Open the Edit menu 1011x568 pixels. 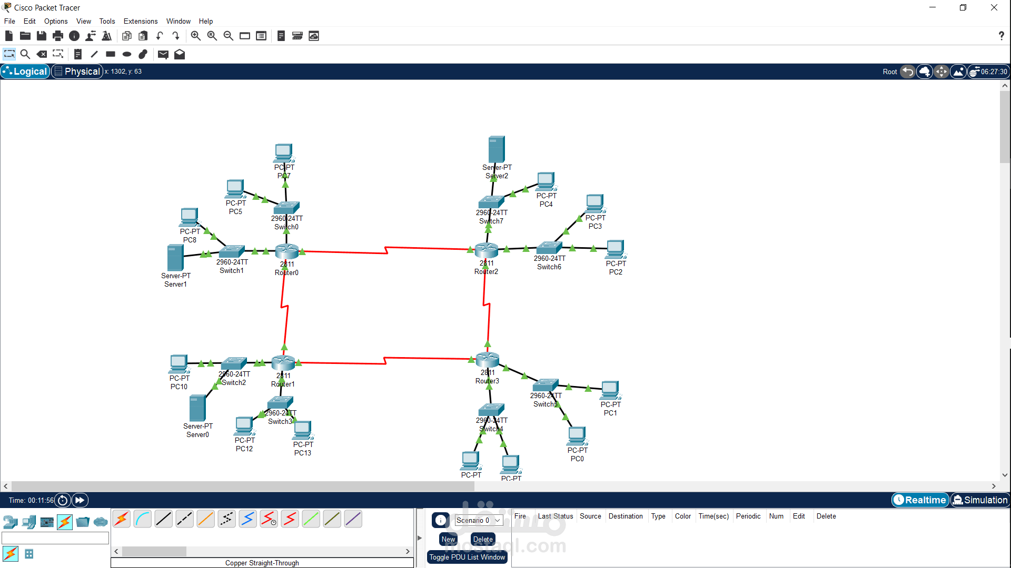[29, 21]
